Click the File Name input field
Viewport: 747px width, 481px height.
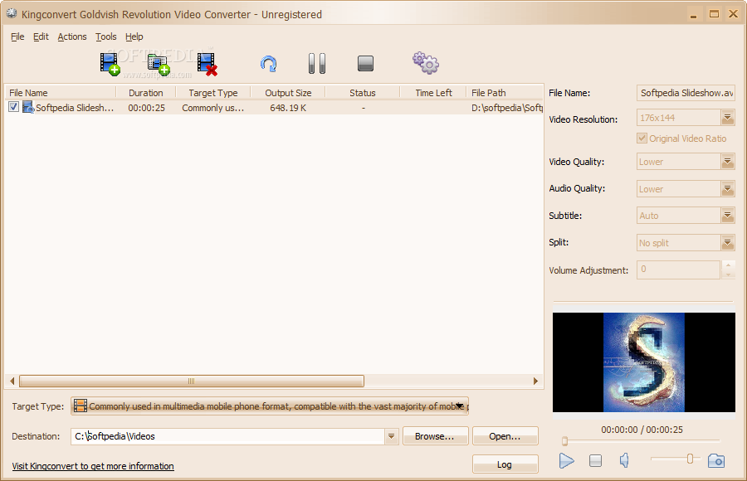tap(686, 93)
